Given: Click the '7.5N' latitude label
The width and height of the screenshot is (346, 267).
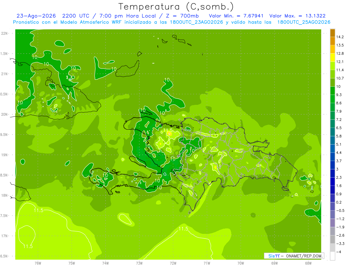Looking at the screenshot, I should tap(4, 215).
